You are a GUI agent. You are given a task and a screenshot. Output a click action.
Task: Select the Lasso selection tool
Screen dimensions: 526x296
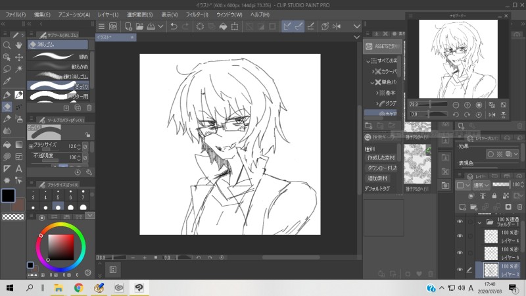tap(7, 69)
